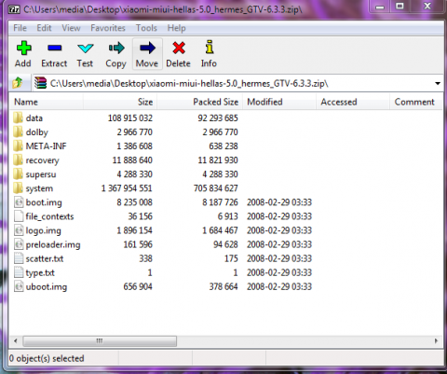Go up one folder level icon

(x=18, y=83)
